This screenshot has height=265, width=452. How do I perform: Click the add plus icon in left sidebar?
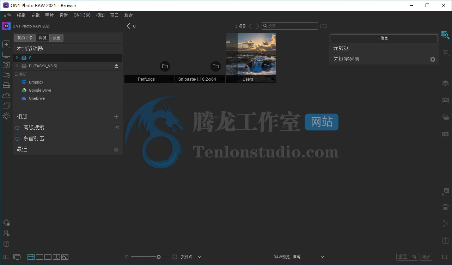[x=6, y=44]
